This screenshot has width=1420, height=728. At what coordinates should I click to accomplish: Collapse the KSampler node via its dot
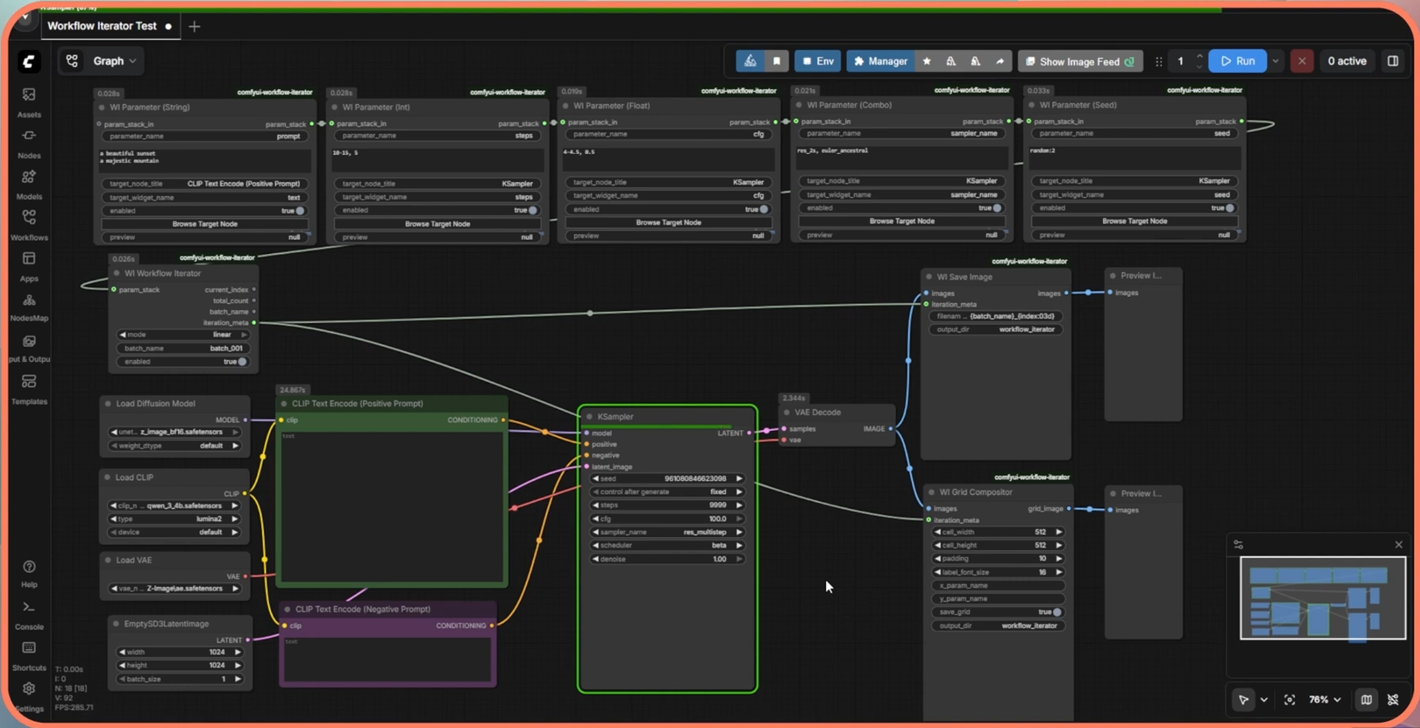590,417
